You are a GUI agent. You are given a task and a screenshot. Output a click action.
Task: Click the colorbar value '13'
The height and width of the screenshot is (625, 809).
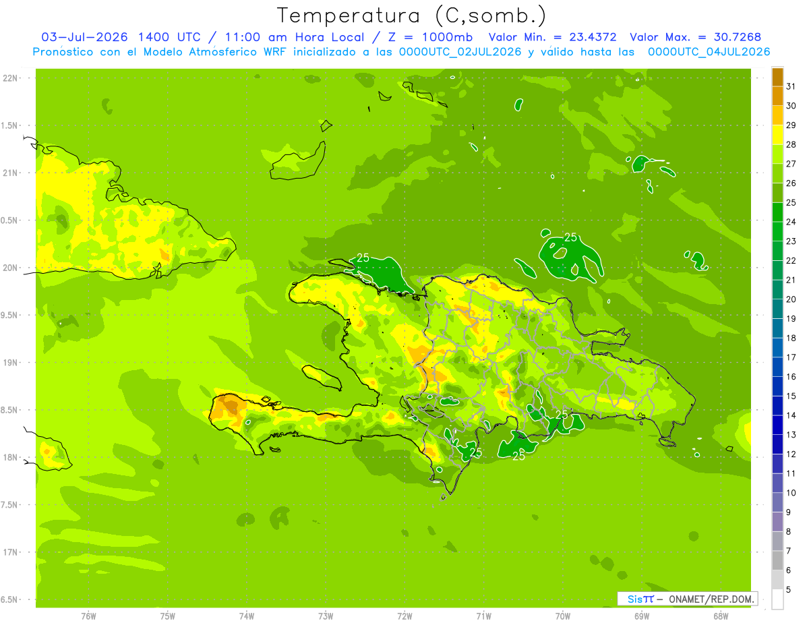(x=791, y=434)
